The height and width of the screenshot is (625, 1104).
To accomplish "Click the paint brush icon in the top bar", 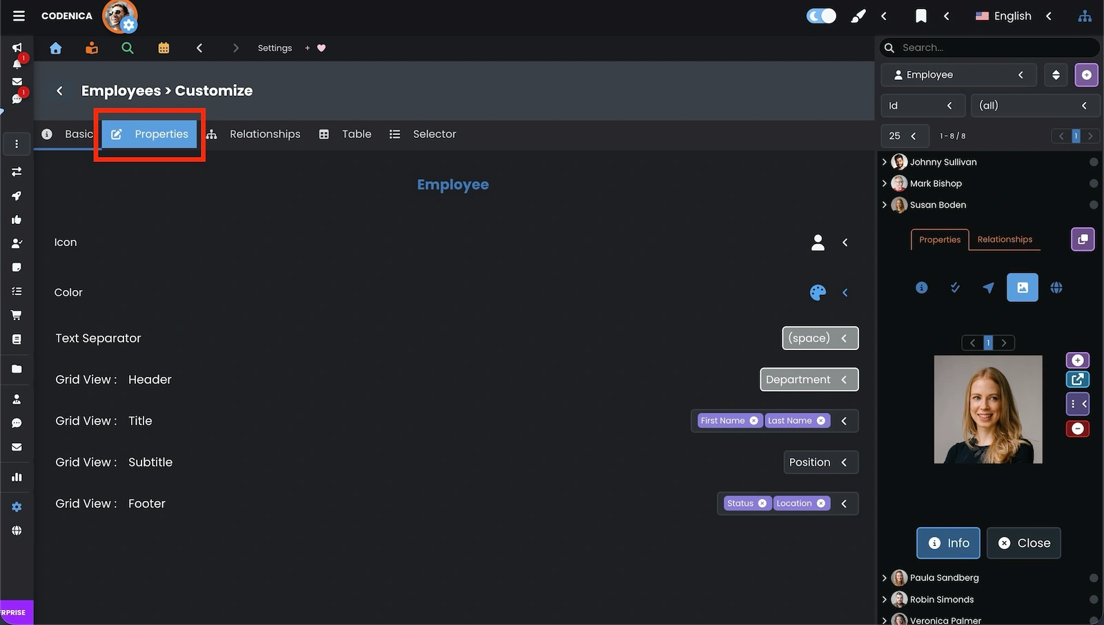I will pyautogui.click(x=858, y=15).
